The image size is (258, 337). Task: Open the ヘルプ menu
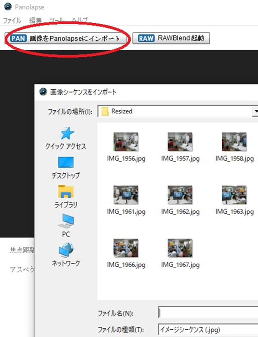[x=80, y=20]
